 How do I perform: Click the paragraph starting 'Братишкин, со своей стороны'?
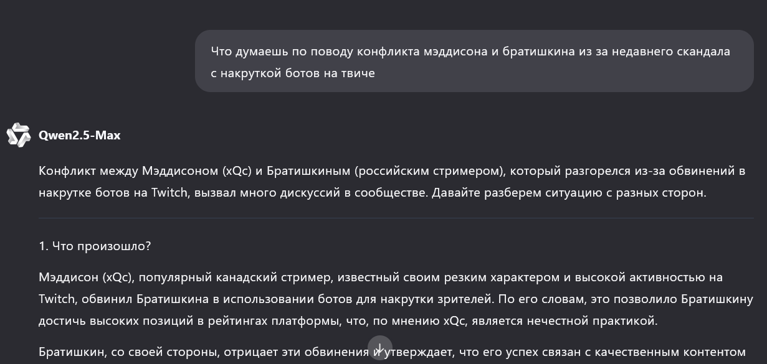coord(392,352)
